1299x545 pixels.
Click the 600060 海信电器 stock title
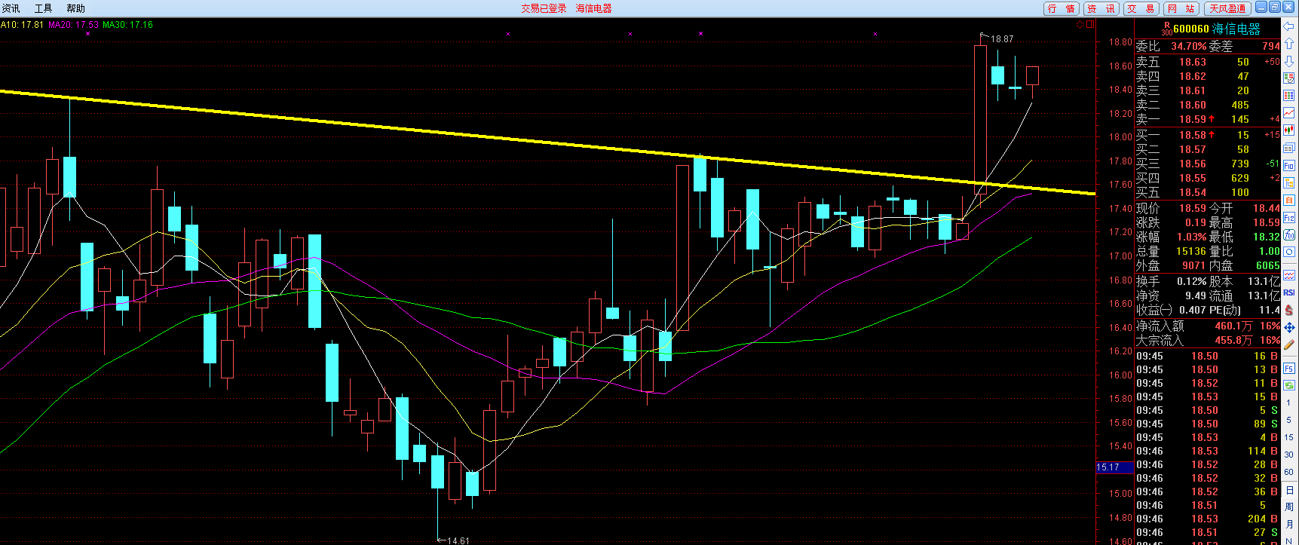click(x=1216, y=29)
